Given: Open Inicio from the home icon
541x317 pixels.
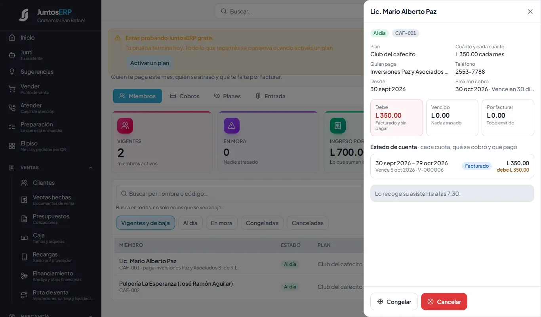Looking at the screenshot, I should coord(12,38).
